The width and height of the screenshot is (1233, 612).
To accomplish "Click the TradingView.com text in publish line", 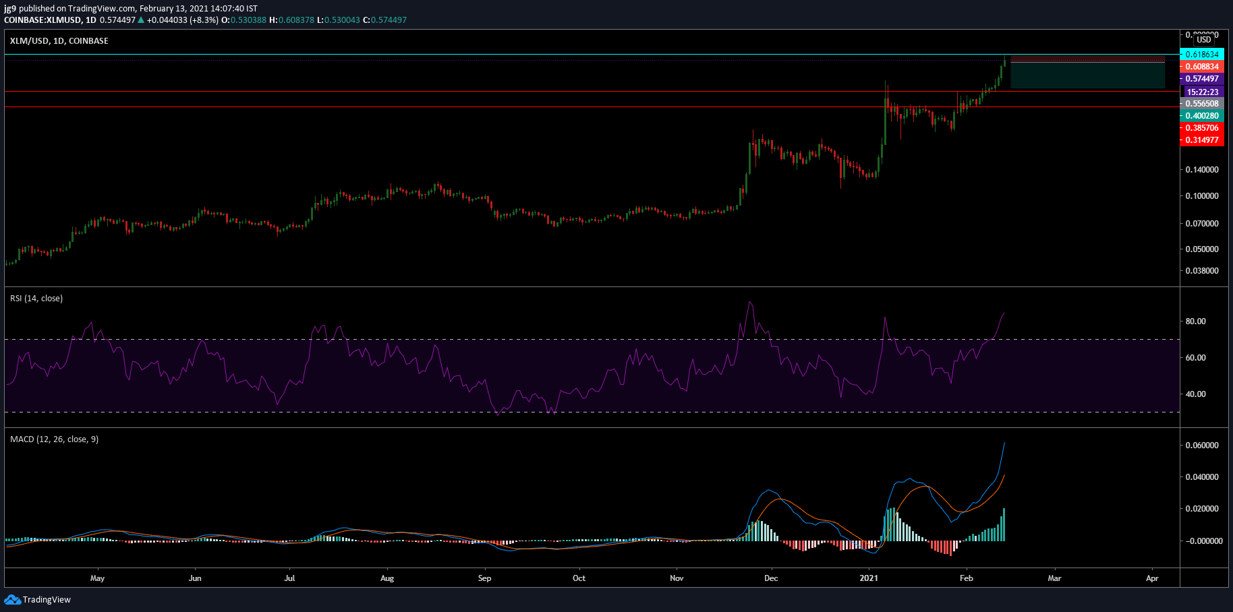I will click(103, 9).
